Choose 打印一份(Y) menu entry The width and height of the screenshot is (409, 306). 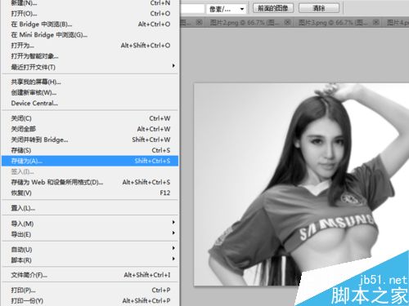tap(90, 300)
